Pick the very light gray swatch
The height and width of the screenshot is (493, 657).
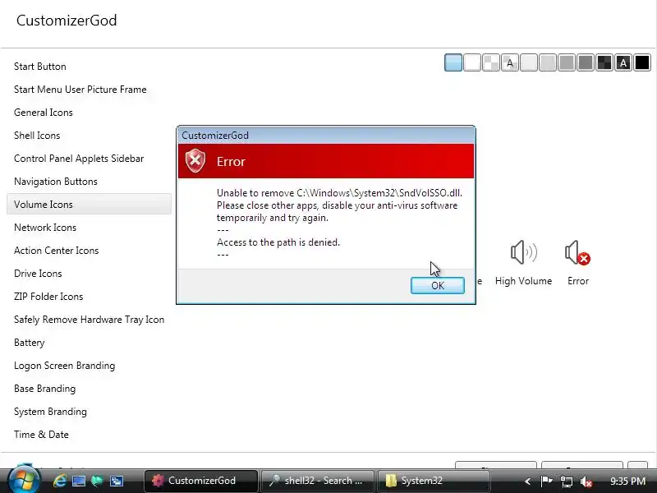pos(529,63)
